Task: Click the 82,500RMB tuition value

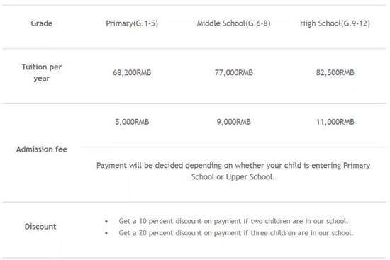Action: [x=335, y=72]
